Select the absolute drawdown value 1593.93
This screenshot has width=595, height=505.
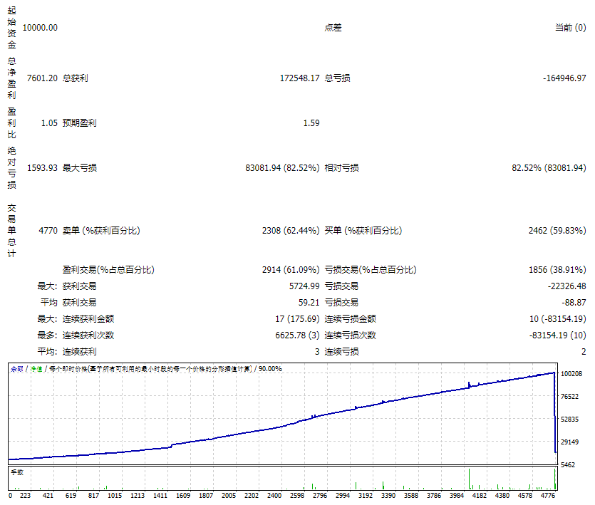pyautogui.click(x=41, y=168)
